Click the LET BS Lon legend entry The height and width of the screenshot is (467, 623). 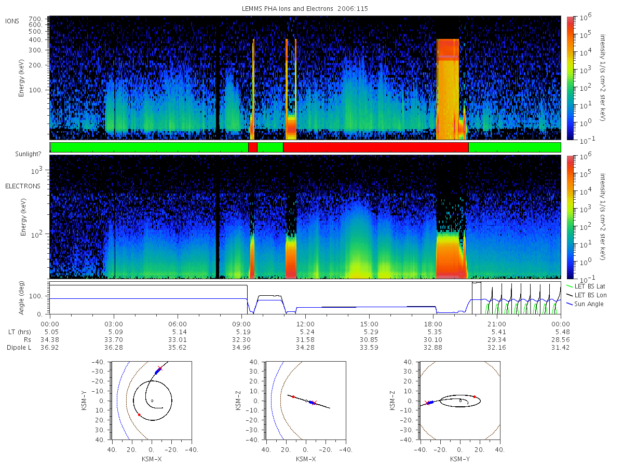coord(588,295)
